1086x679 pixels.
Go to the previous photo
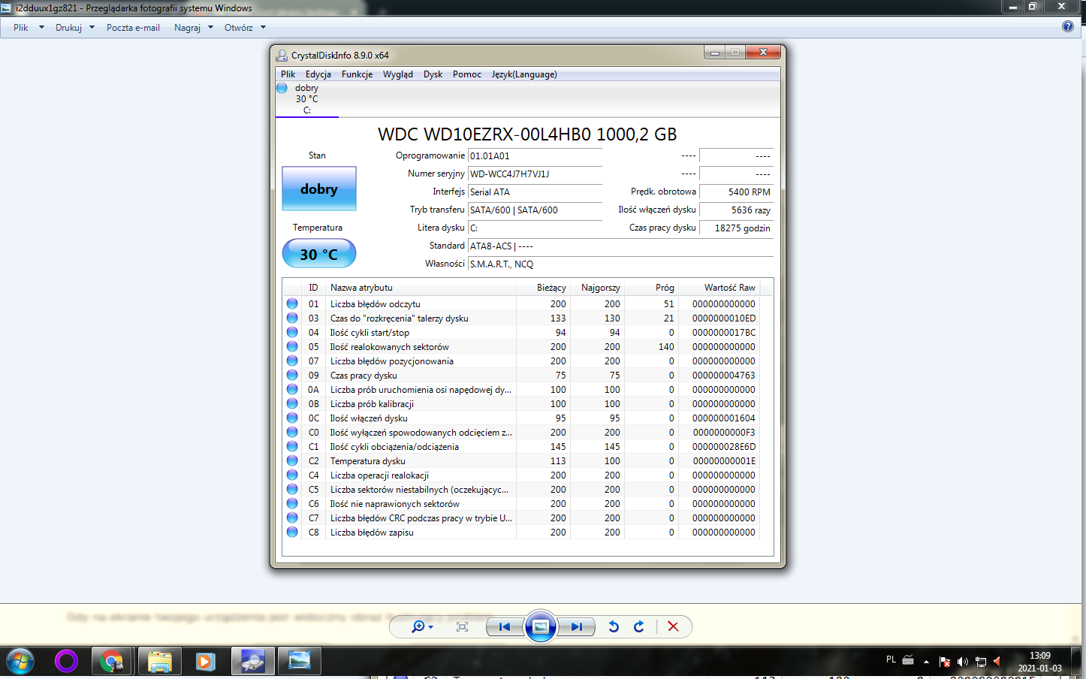point(505,626)
